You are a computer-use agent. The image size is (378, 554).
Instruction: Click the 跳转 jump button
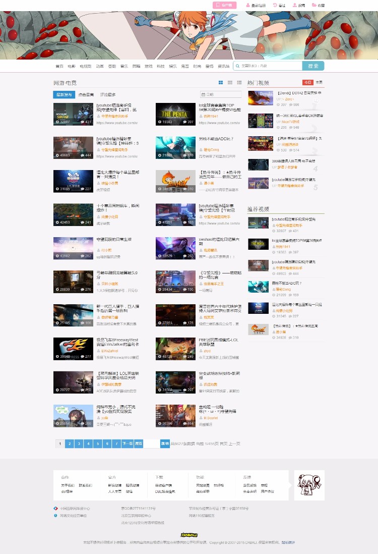pos(165,444)
